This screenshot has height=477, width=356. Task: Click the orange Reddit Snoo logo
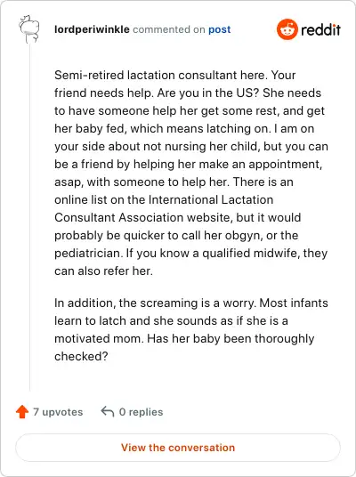(287, 29)
